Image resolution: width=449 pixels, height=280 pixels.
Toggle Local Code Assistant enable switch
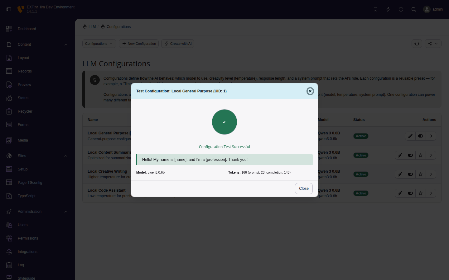410,193
